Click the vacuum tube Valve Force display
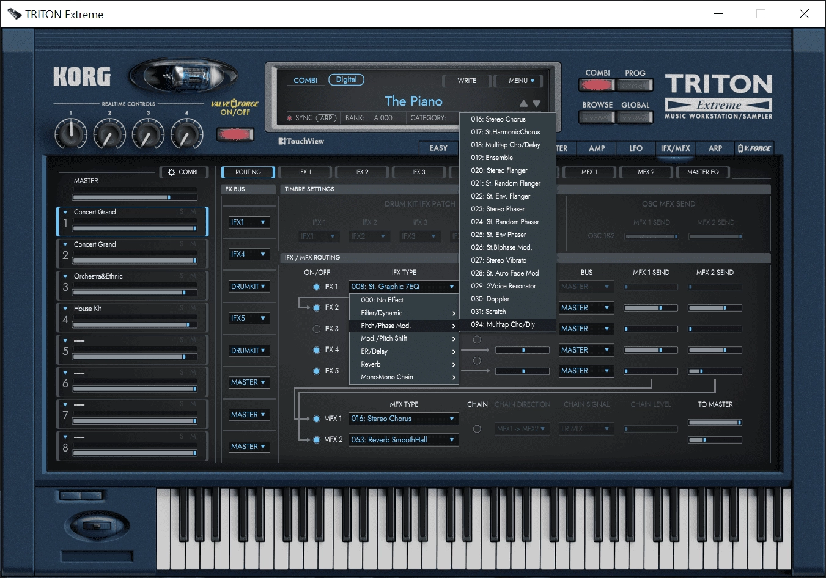Image resolution: width=826 pixels, height=578 pixels. (183, 78)
